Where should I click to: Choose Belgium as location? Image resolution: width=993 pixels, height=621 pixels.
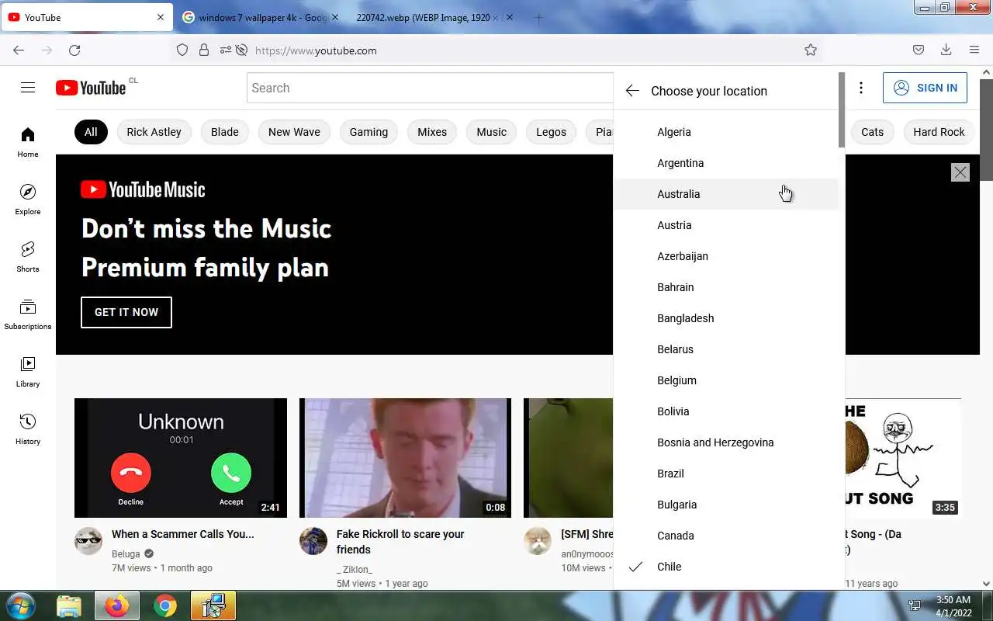coord(726,380)
